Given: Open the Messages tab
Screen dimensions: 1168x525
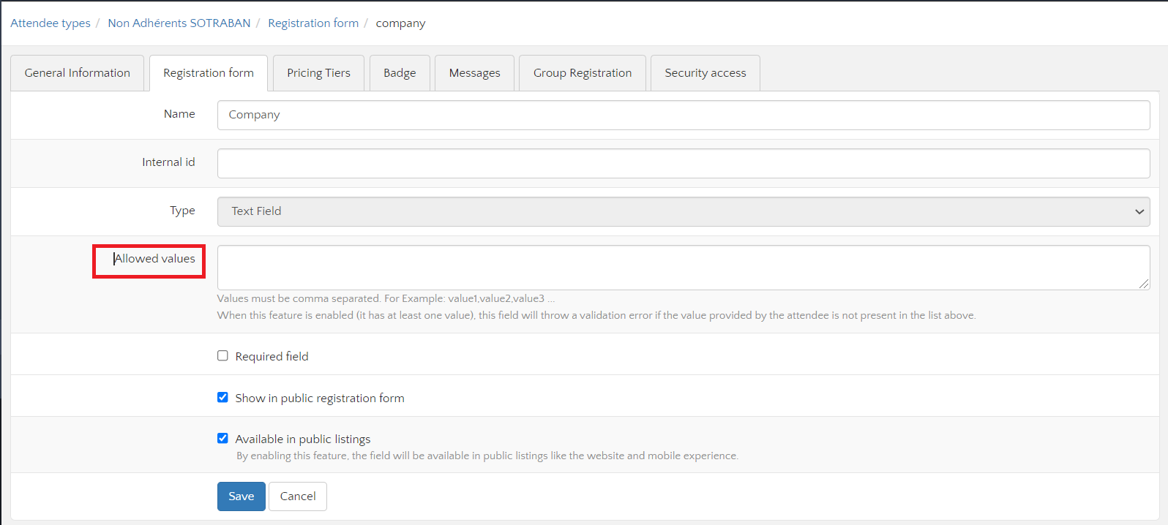Looking at the screenshot, I should pos(474,73).
